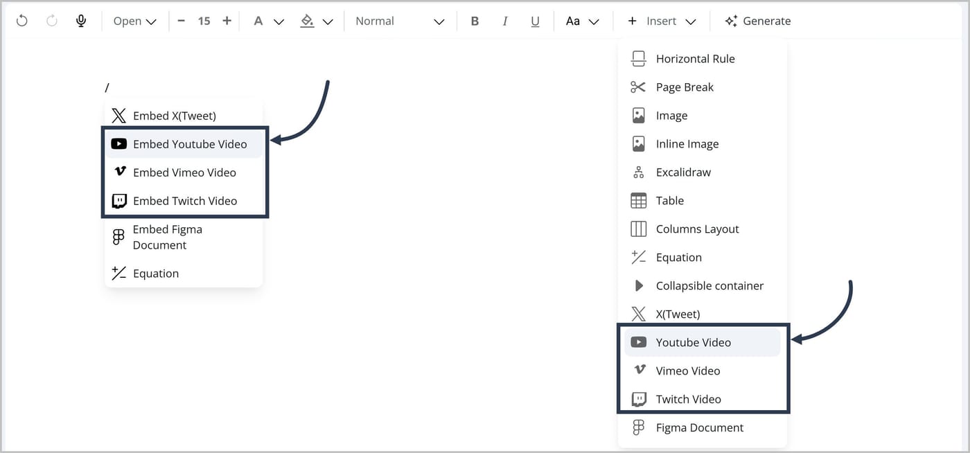Choose Equation from the slash menu
Viewport: 970px width, 453px height.
184,274
